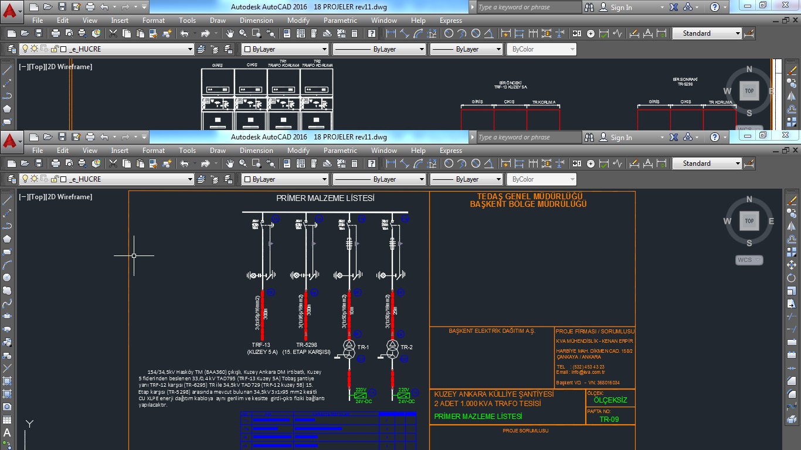Select the Arc tool in the draw toolbar

7,264
